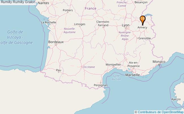
Task: Click the orange marker numbered 18
Action: (x=143, y=20)
